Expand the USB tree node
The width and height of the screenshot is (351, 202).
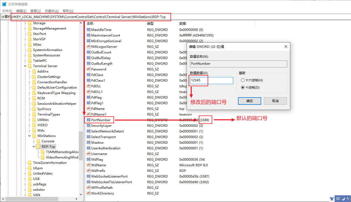25,179
